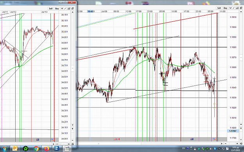Open the Windows Start menu
244x152 pixels.
pos(4,149)
